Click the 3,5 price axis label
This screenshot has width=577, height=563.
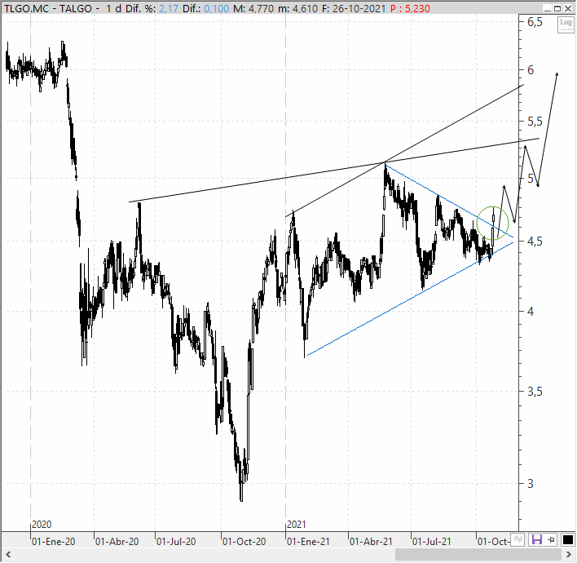click(x=535, y=392)
